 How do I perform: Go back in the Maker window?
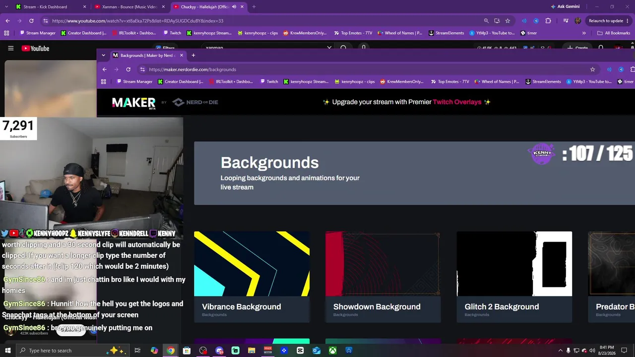104,69
